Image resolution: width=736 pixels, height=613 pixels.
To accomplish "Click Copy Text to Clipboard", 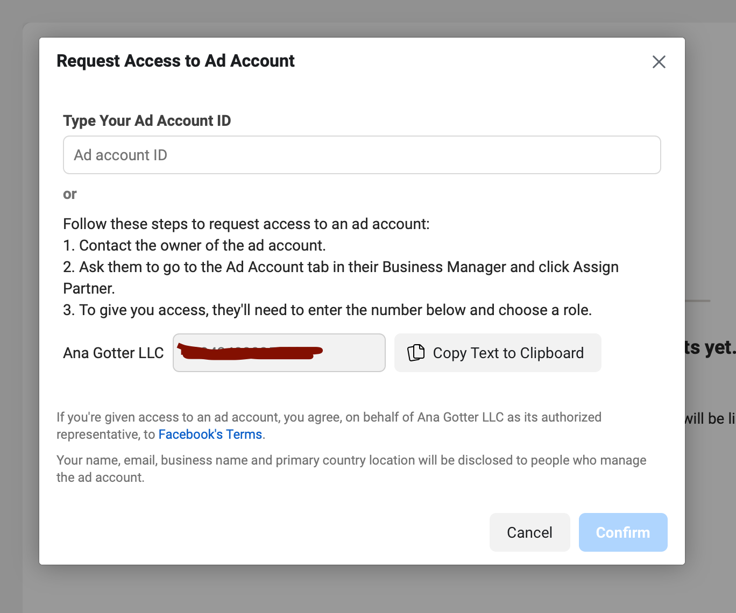I will 497,353.
